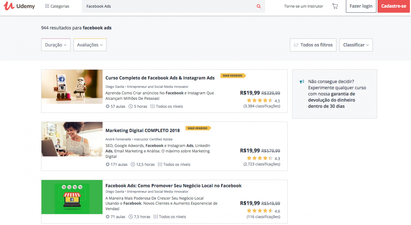411x225 pixels.
Task: Click the red search magnifier icon
Action: click(x=259, y=6)
